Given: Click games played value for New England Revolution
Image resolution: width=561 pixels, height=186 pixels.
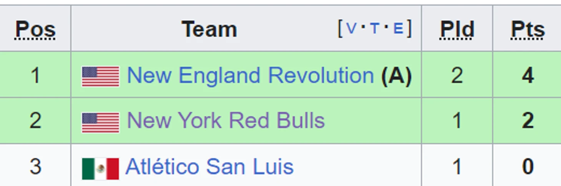Looking at the screenshot, I should [x=457, y=75].
